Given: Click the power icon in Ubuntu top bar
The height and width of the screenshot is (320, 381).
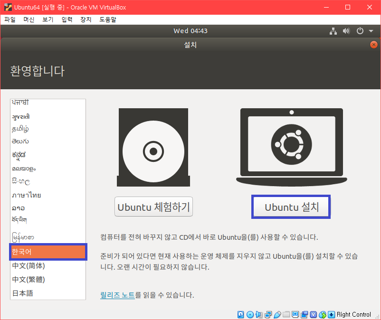Looking at the screenshot, I should pos(360,31).
